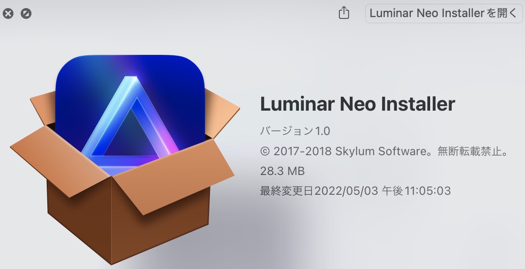Select the "Luminar Neo Installer" title text
Viewport: 525px width, 269px height.
coord(358,104)
